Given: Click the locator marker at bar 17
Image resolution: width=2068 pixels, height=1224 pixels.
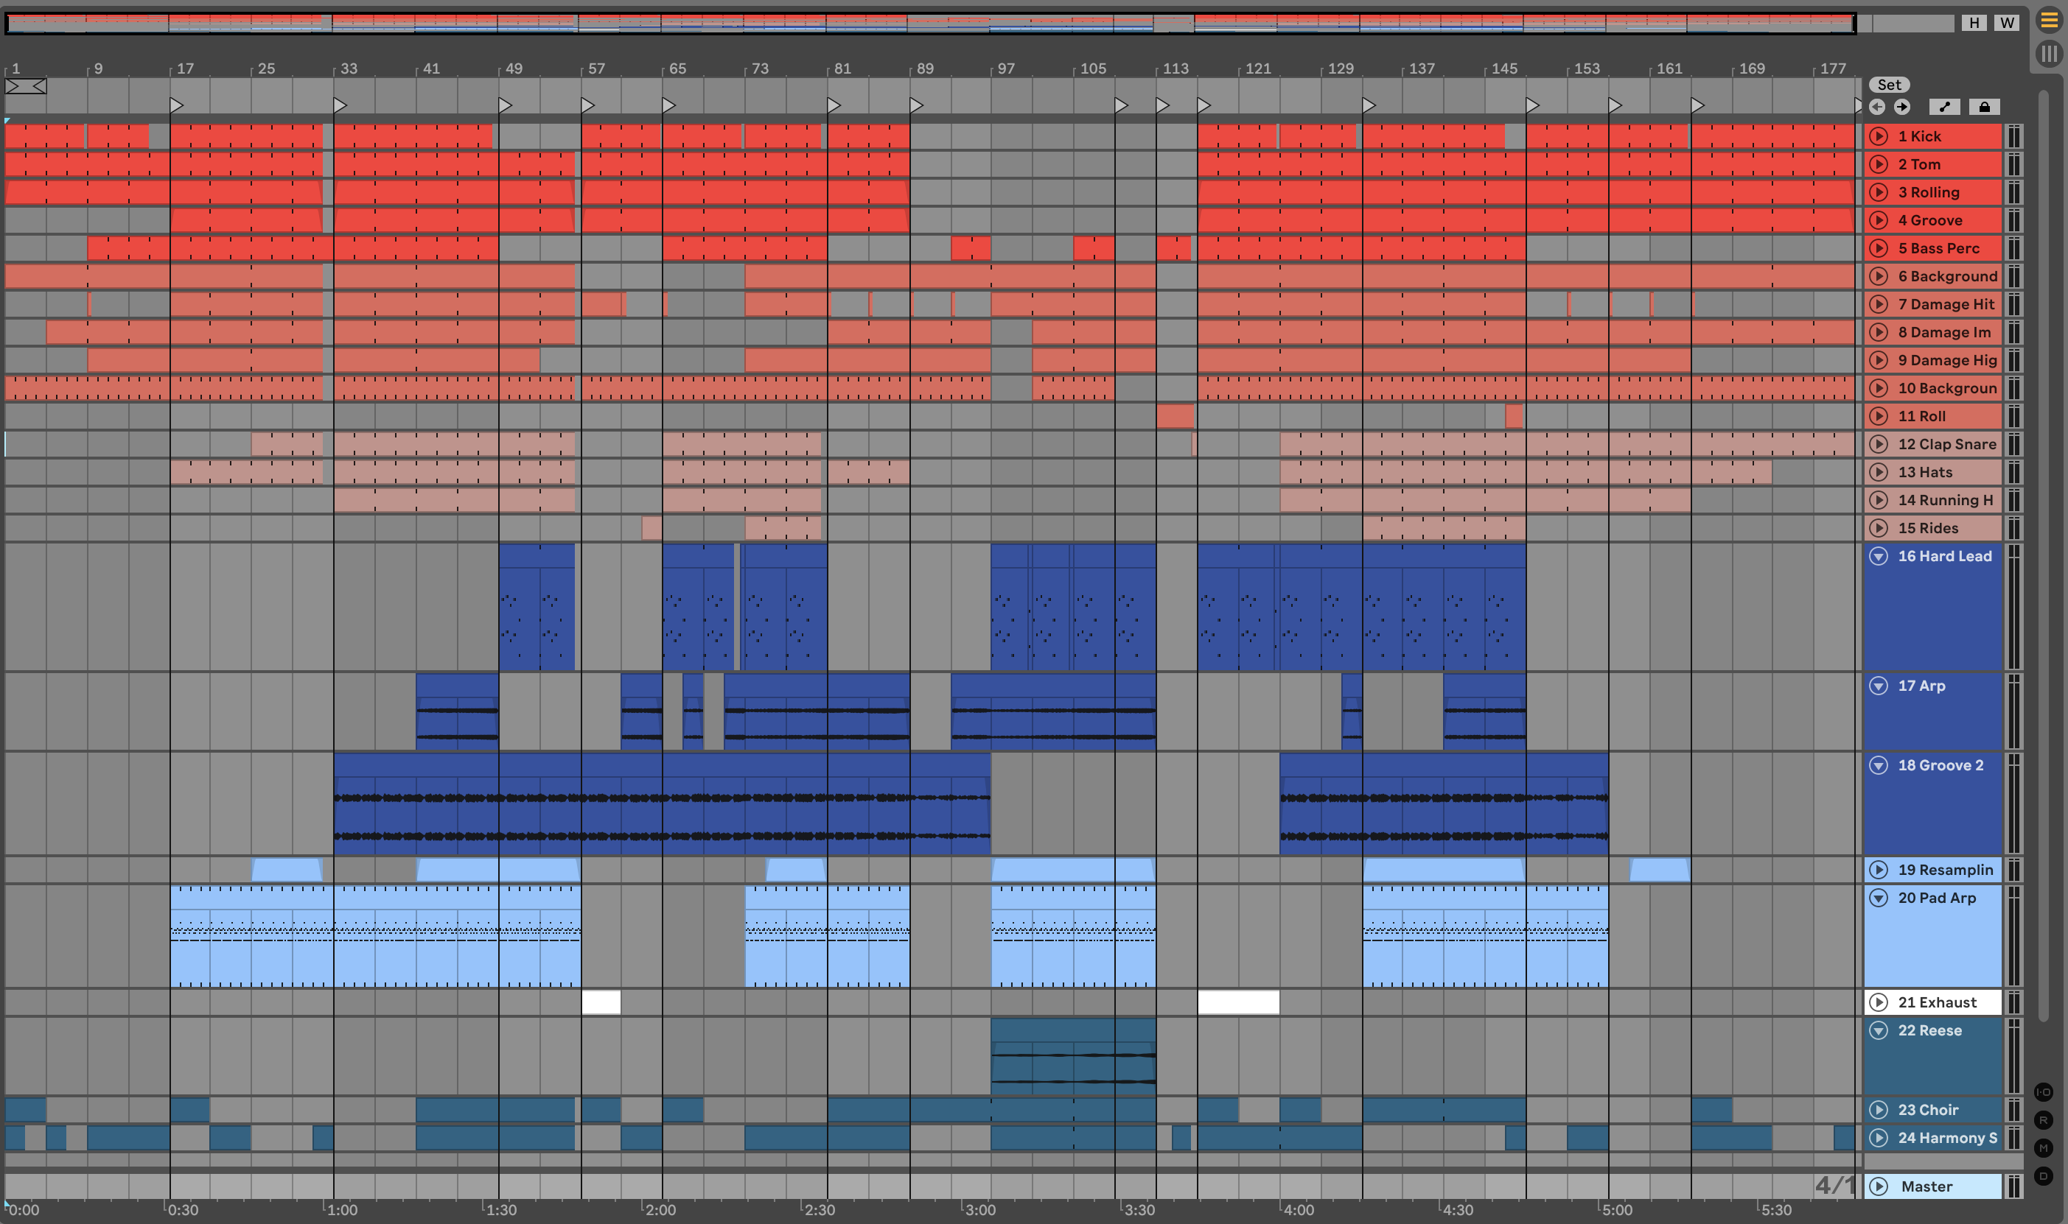Looking at the screenshot, I should tap(175, 105).
